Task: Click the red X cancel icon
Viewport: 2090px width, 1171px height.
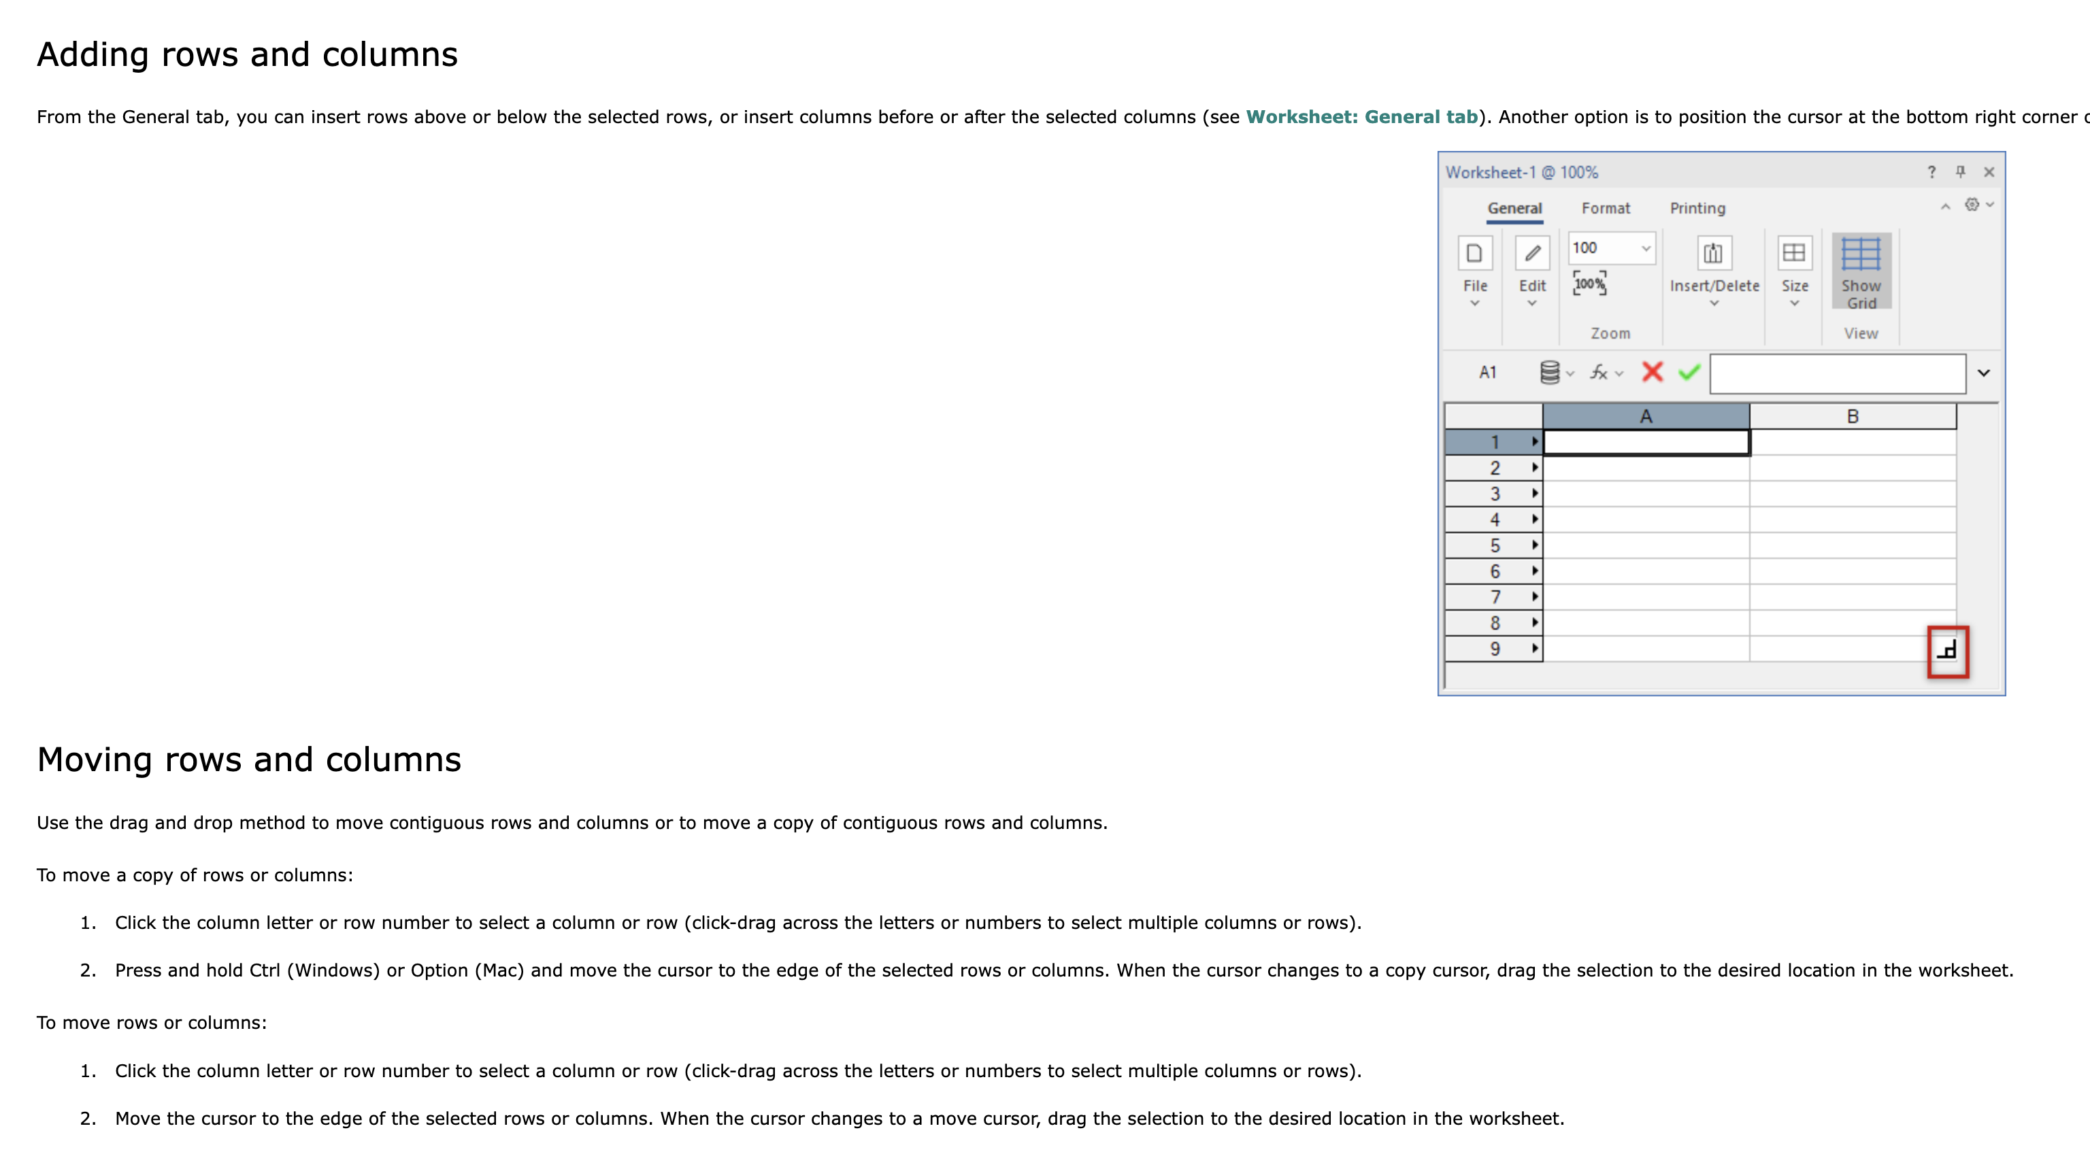Action: 1652,372
